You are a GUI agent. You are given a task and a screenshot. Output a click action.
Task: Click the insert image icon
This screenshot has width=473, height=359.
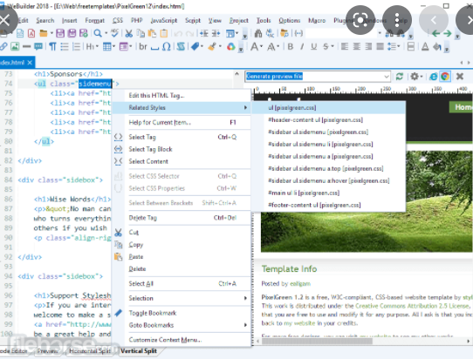[15, 46]
